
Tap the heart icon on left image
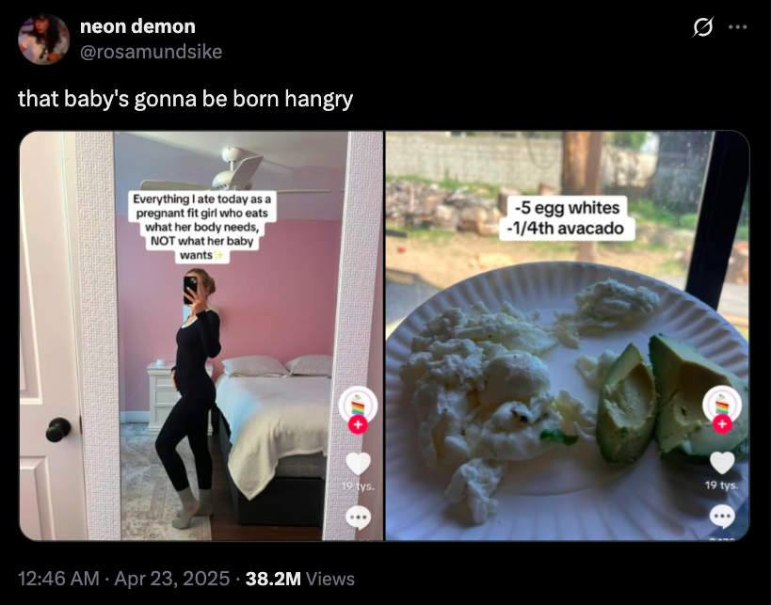coord(358,463)
